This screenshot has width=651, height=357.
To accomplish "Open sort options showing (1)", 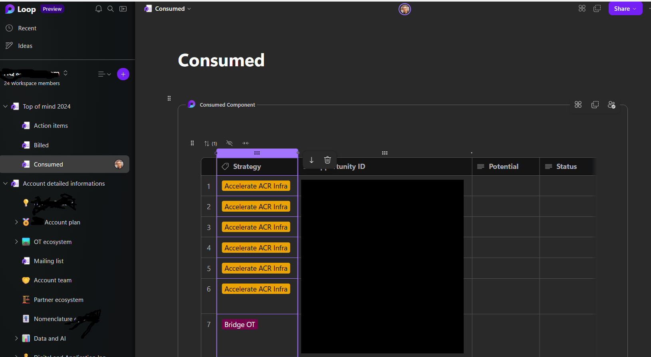I will pos(210,143).
